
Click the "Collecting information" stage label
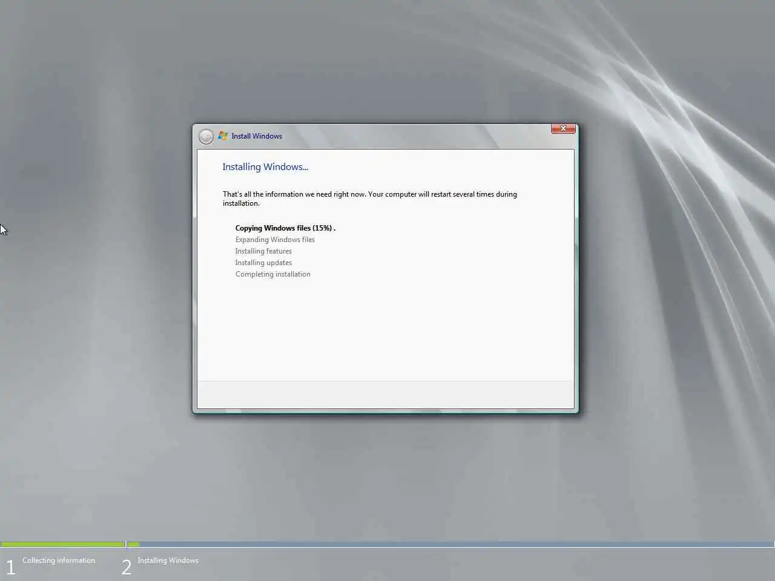pyautogui.click(x=59, y=560)
